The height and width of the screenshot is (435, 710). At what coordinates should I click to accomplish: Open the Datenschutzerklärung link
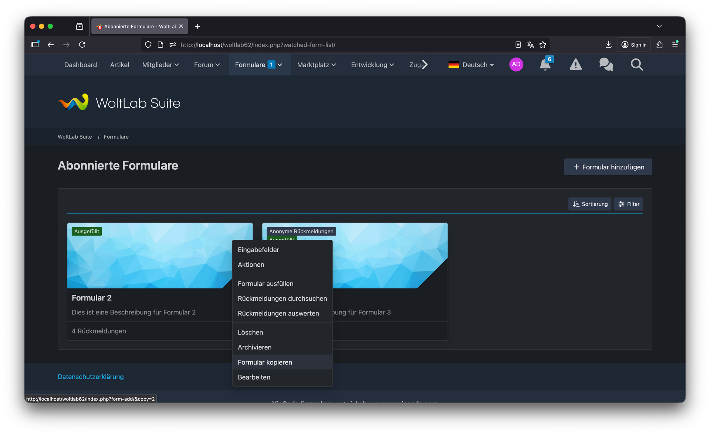91,377
